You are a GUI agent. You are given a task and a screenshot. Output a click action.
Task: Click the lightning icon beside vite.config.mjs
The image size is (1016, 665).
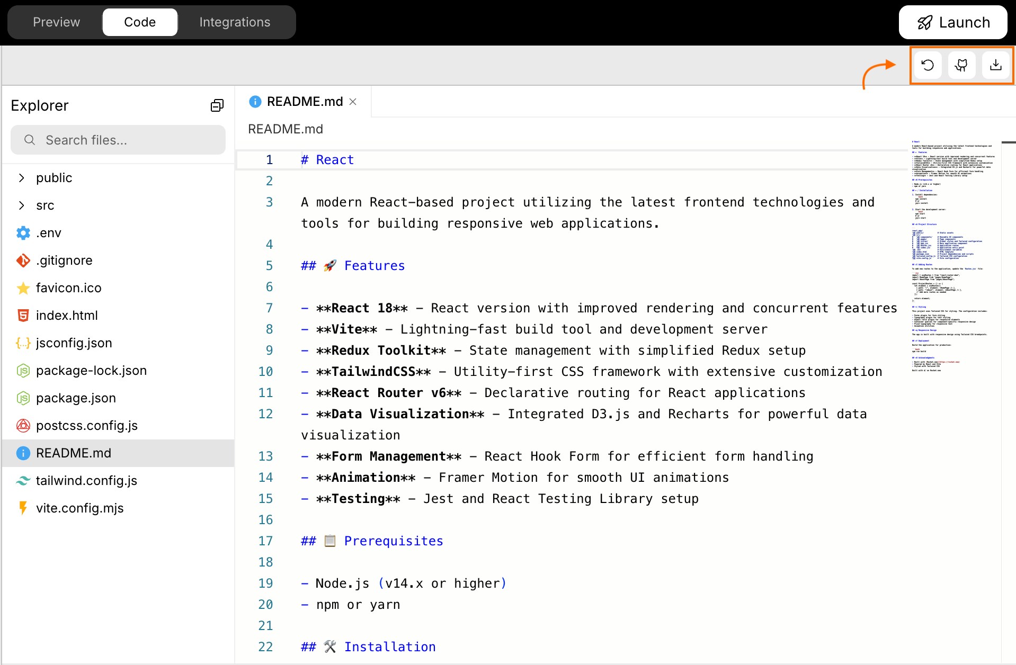click(x=23, y=508)
